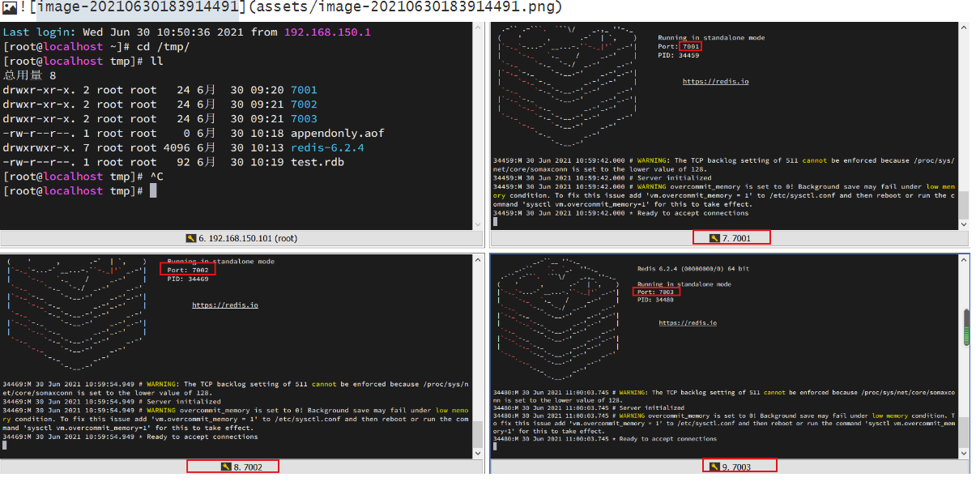Click the "总用量 8" line
The image size is (976, 486).
(30, 75)
